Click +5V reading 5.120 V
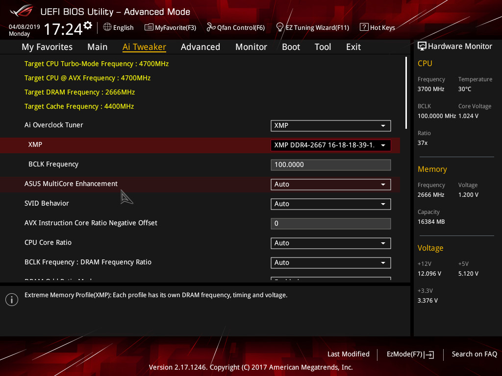Screen dimensions: 502x376 click(468, 274)
